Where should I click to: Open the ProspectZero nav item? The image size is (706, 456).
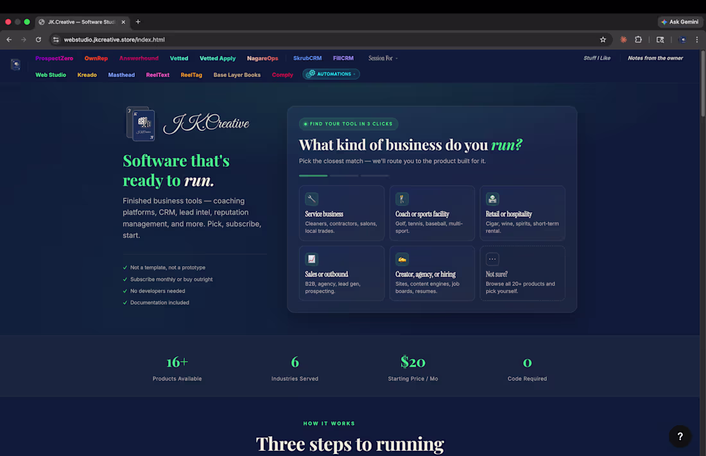click(54, 58)
